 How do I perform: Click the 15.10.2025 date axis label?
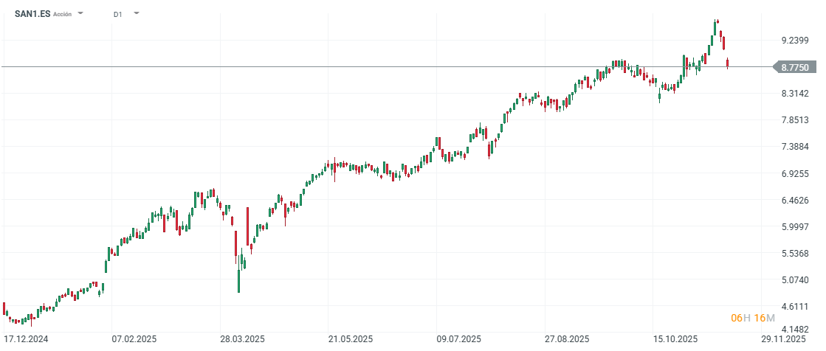675,339
